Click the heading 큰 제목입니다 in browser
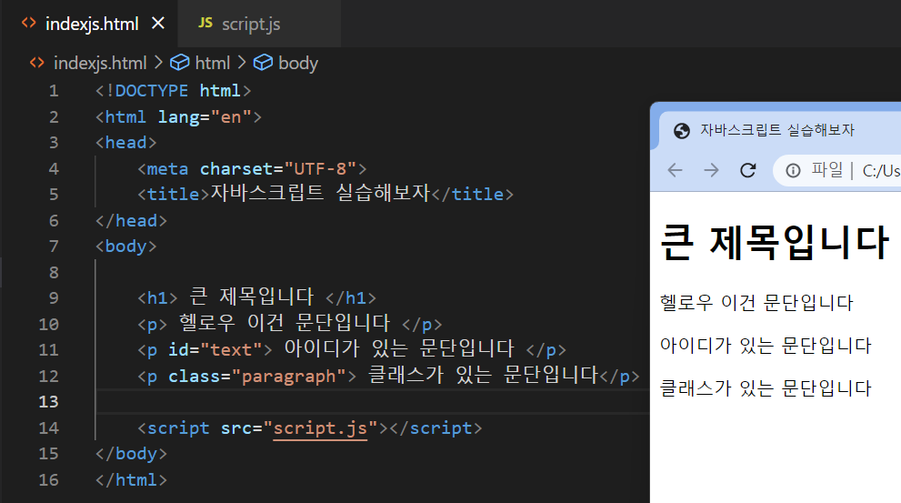 tap(776, 243)
